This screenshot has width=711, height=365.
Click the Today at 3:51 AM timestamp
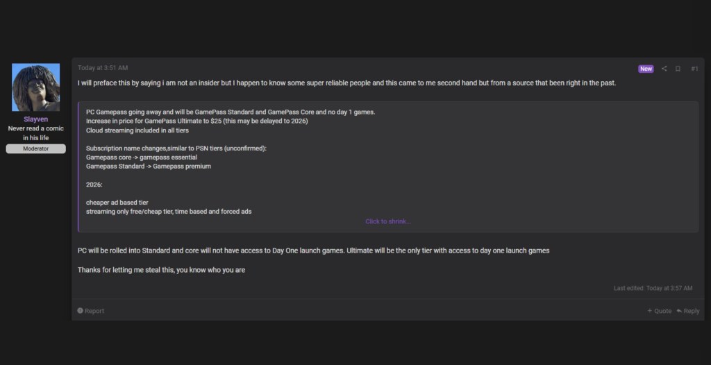(103, 68)
